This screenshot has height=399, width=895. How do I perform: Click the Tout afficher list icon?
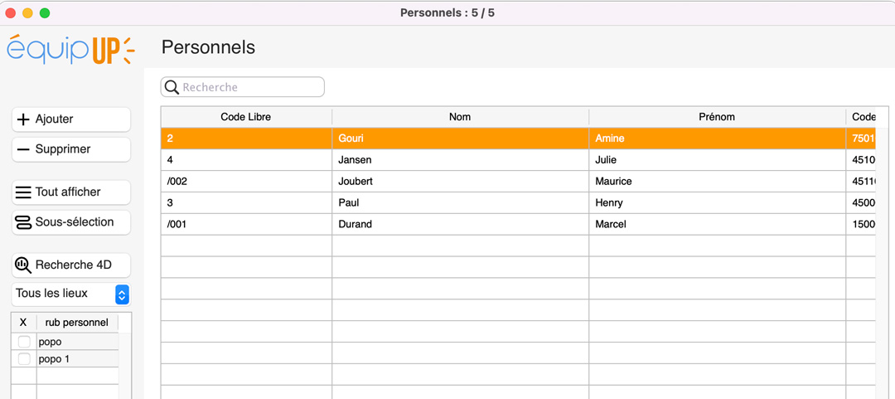pos(23,192)
